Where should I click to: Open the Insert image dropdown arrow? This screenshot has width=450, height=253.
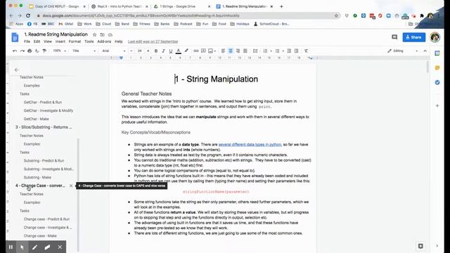[215, 51]
